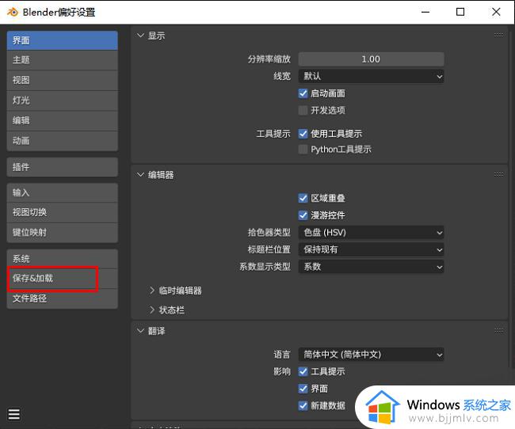The image size is (515, 429).
Task: Open the 视图切换 category
Action: pos(62,212)
